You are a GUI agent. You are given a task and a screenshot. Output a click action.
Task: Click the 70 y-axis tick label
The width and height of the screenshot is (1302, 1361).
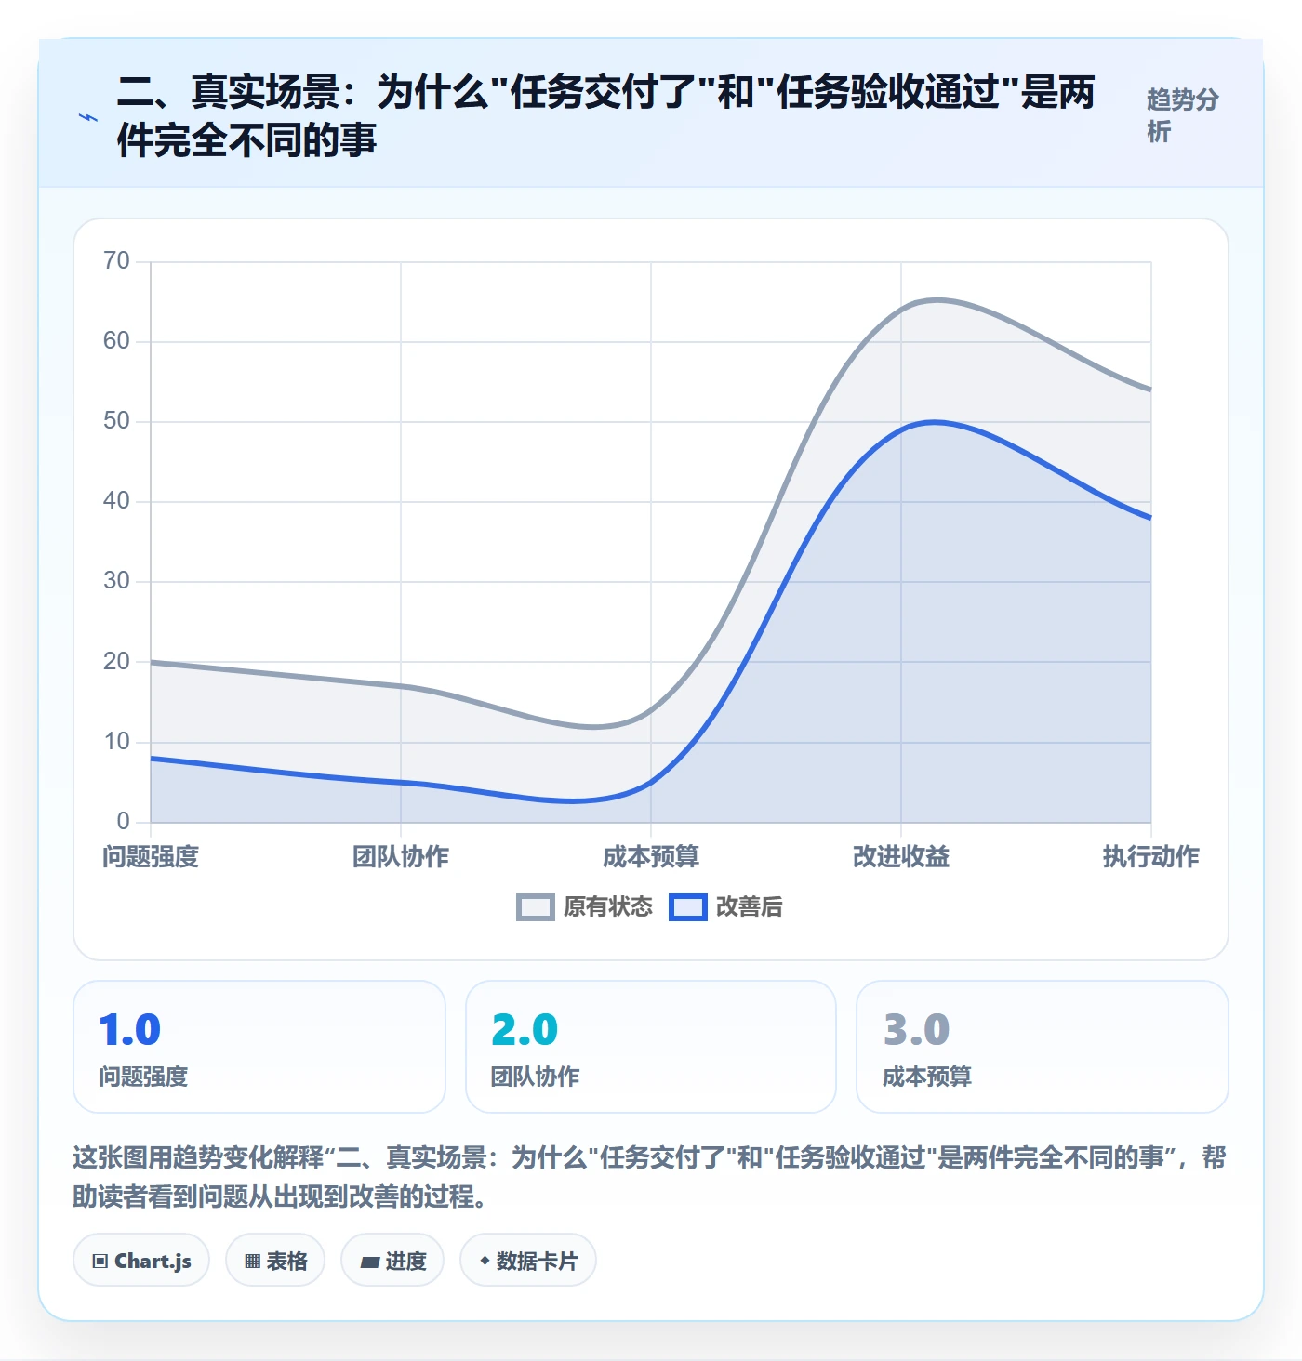tap(117, 261)
